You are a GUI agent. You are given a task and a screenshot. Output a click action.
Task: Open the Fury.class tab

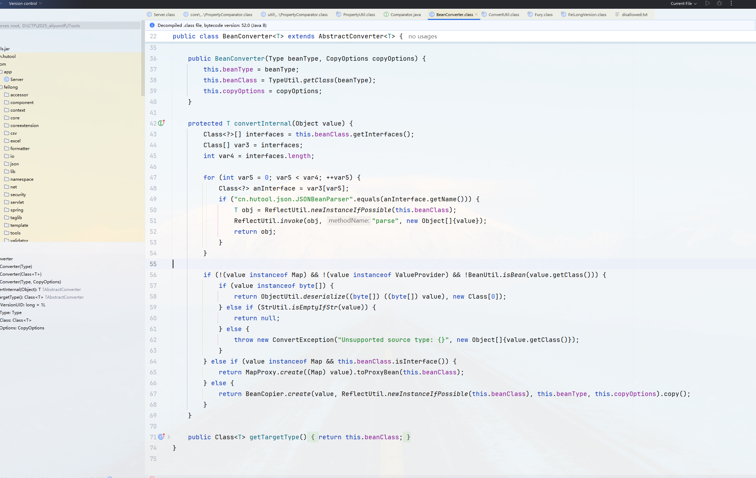pos(540,14)
